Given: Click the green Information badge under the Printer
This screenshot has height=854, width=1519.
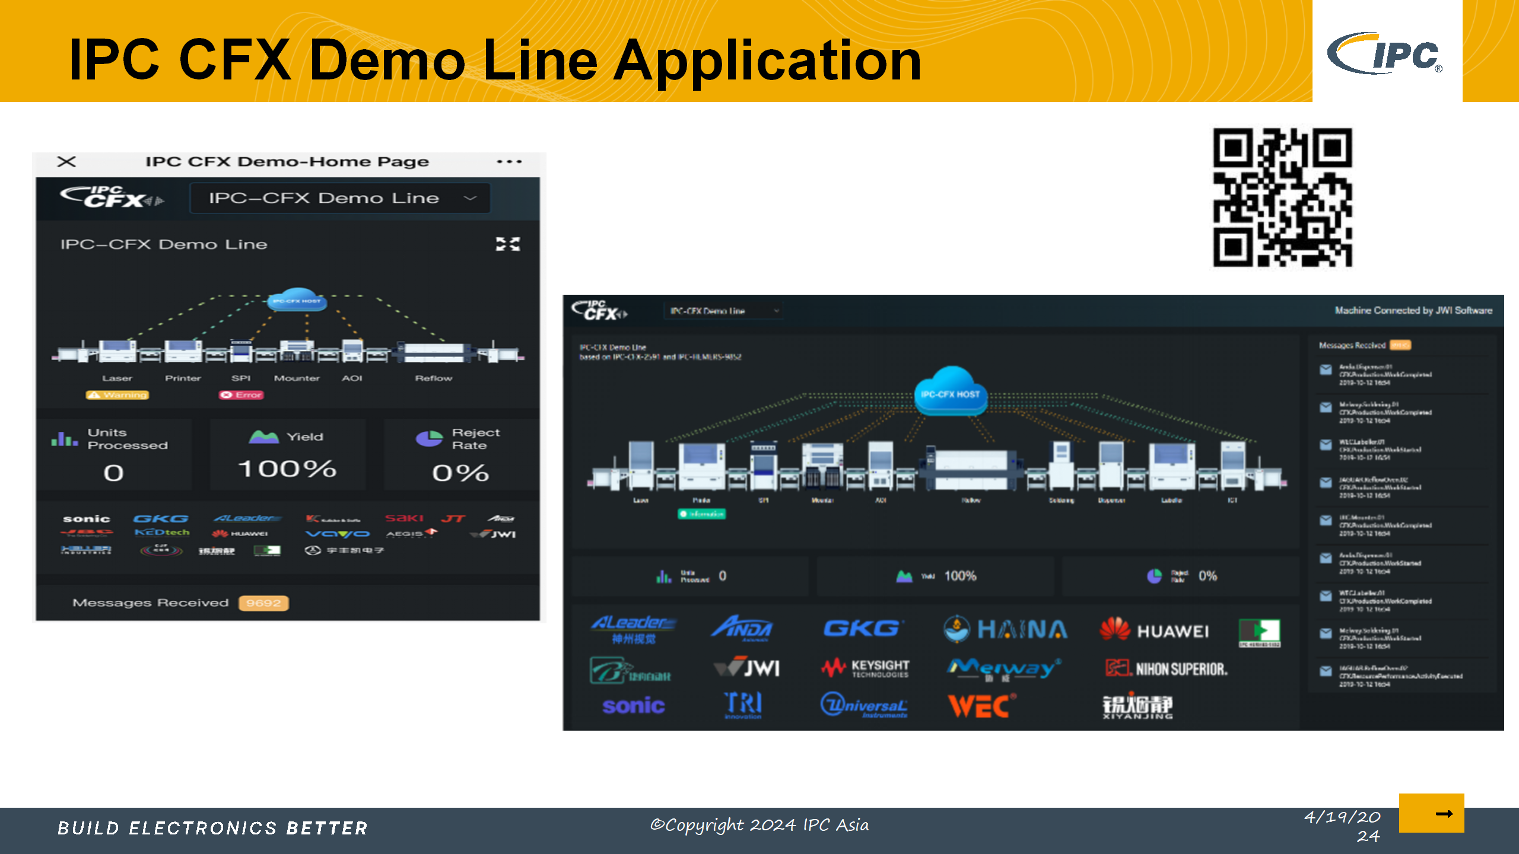Looking at the screenshot, I should coord(701,514).
